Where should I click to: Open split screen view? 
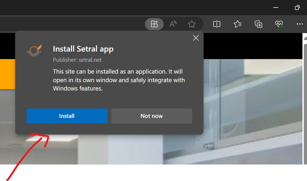coord(216,24)
